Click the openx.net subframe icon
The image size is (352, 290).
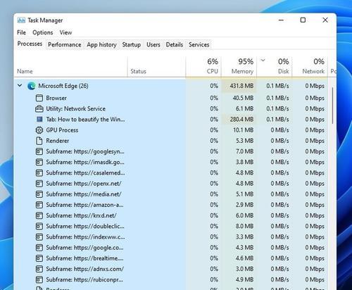click(39, 184)
